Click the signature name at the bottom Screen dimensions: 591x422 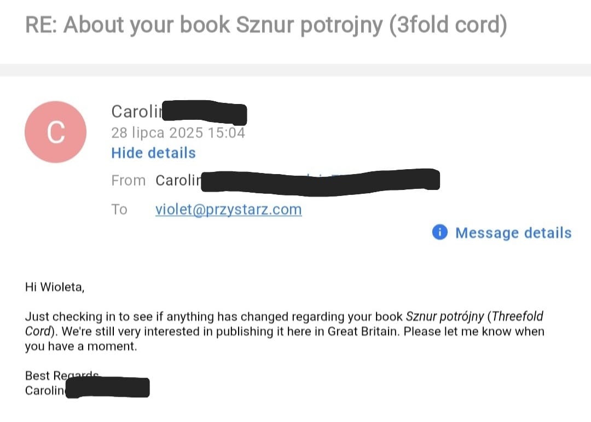coord(46,390)
